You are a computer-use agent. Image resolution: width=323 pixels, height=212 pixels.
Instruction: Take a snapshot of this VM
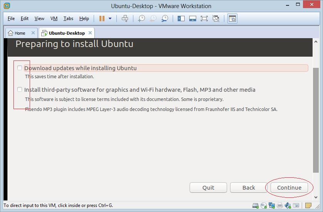[x=141, y=19]
